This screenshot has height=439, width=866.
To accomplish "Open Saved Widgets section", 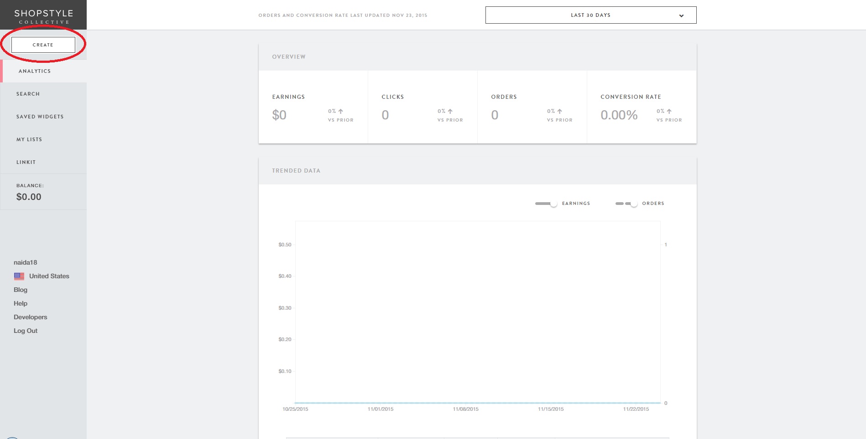I will click(40, 117).
